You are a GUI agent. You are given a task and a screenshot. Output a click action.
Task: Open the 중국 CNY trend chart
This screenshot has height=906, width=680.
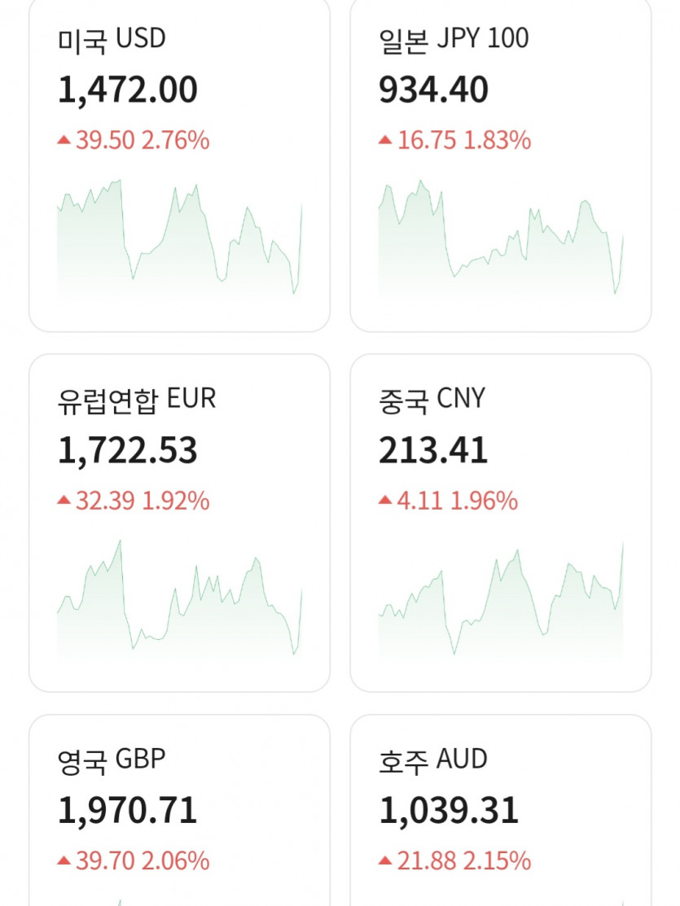[x=501, y=598]
